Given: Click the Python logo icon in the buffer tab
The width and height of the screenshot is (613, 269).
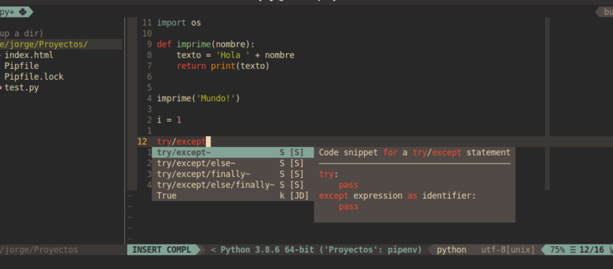Looking at the screenshot, I should click(23, 12).
